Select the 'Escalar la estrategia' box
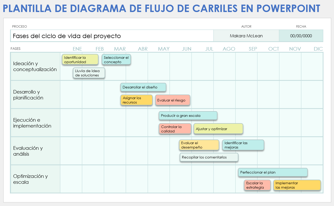The height and width of the screenshot is (206, 334). [257, 185]
